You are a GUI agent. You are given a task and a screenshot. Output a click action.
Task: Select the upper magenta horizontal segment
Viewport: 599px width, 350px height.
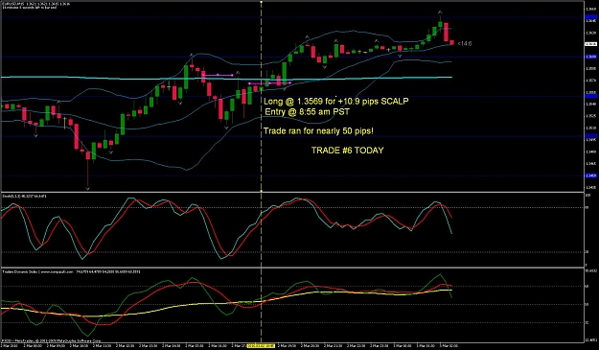218,75
